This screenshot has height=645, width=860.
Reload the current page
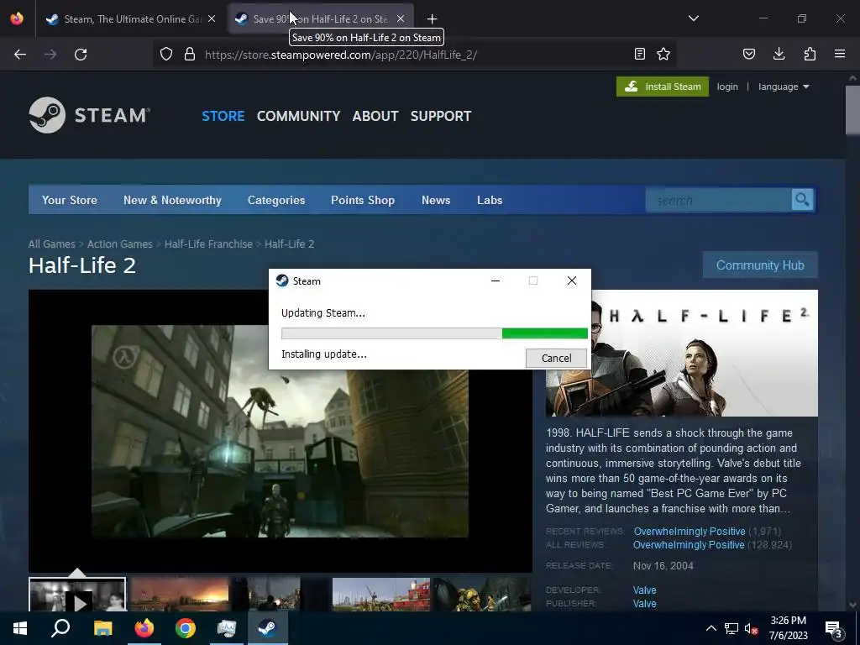pyautogui.click(x=81, y=55)
